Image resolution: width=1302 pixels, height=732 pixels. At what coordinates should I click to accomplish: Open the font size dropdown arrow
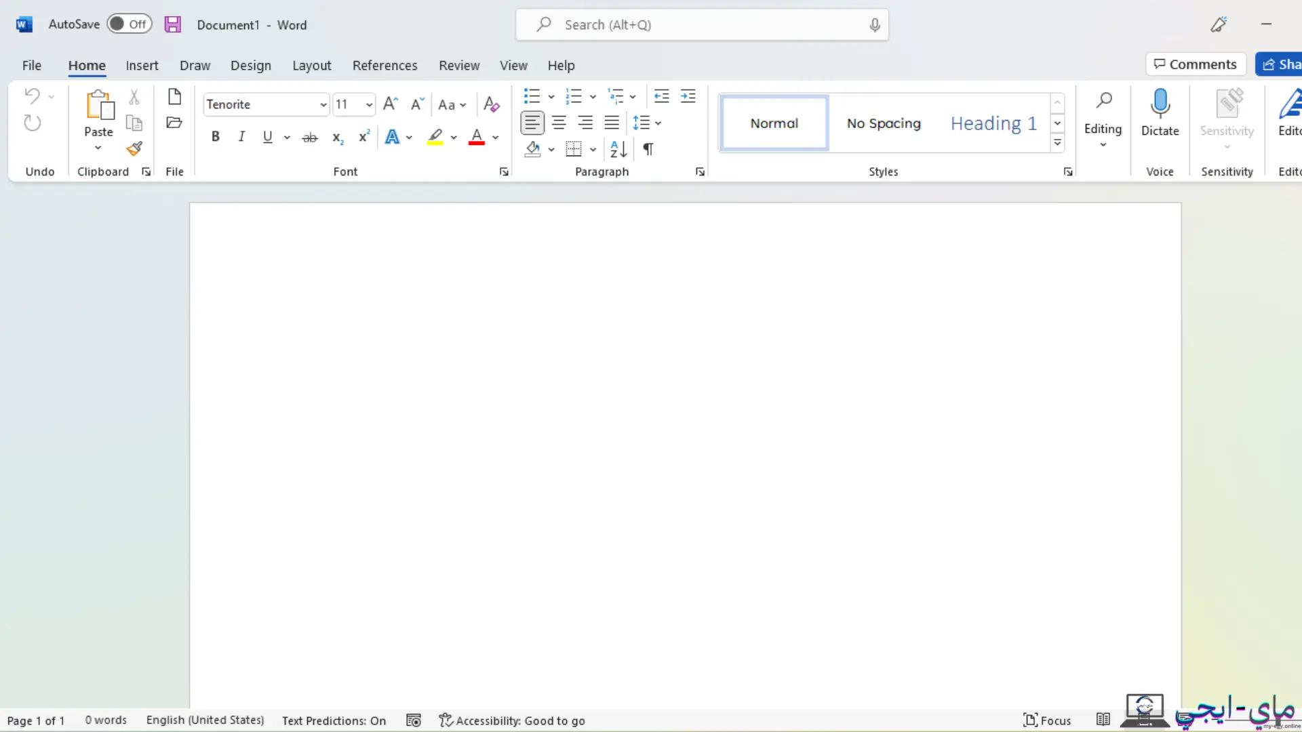[369, 104]
